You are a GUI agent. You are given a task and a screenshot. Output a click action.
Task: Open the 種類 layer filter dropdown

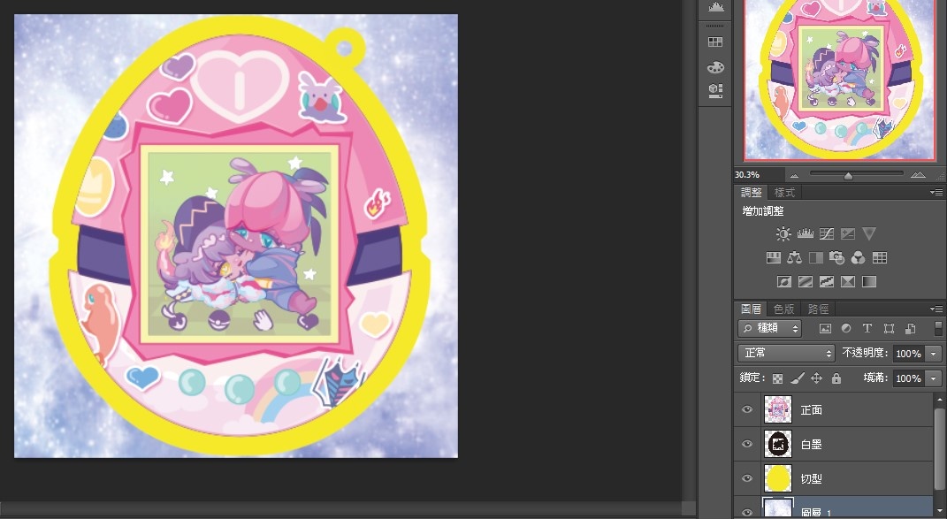tap(769, 328)
